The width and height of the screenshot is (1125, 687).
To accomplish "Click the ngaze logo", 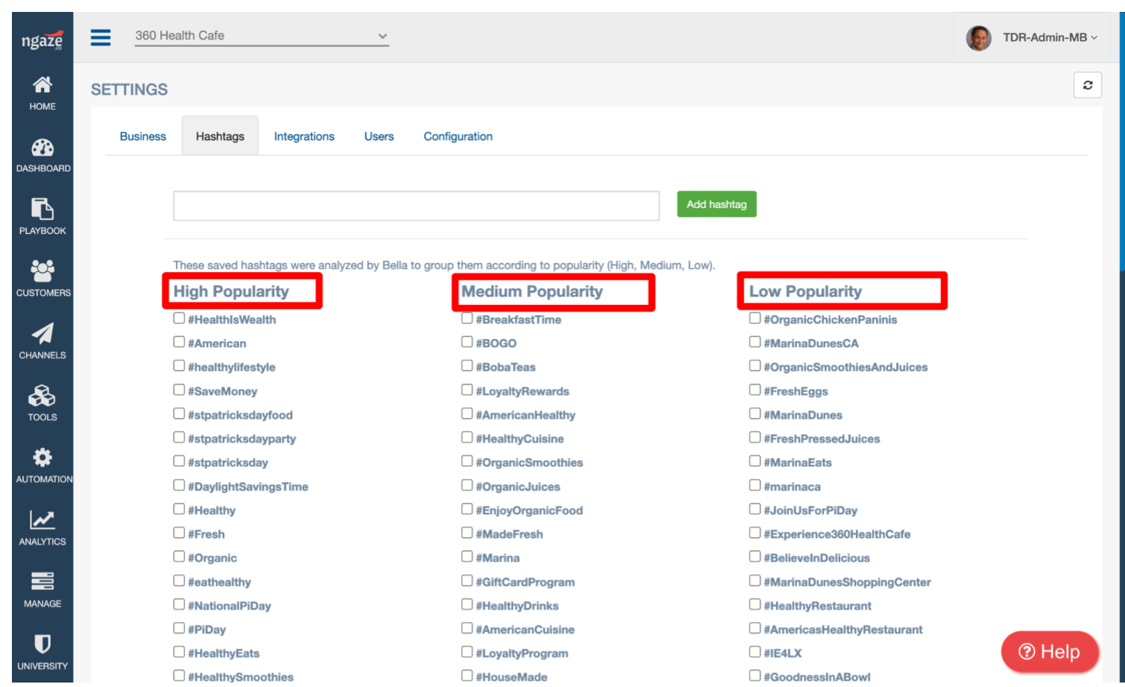I will pyautogui.click(x=42, y=39).
